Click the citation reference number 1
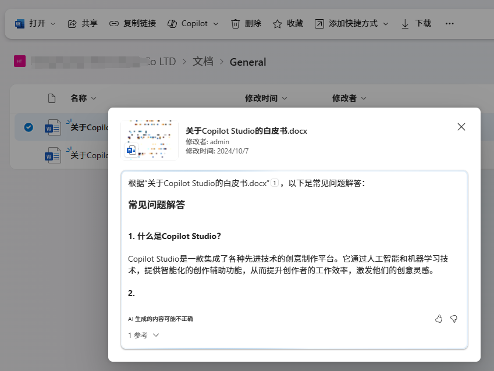Image resolution: width=494 pixels, height=371 pixels. click(275, 183)
